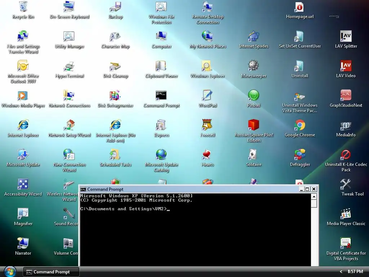This screenshot has width=369, height=277.
Task: Click the Narrator icon
Action: point(23,243)
